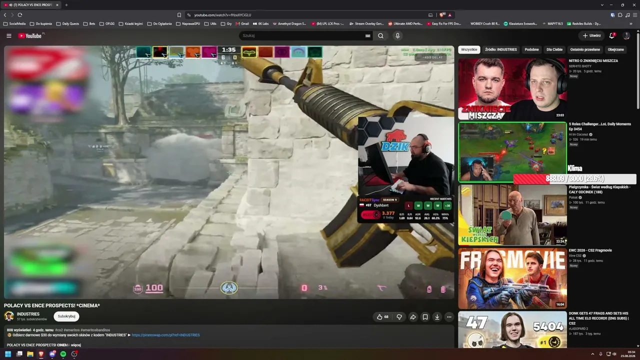
Task: Open more actions three-dot menu
Action: tap(449, 316)
